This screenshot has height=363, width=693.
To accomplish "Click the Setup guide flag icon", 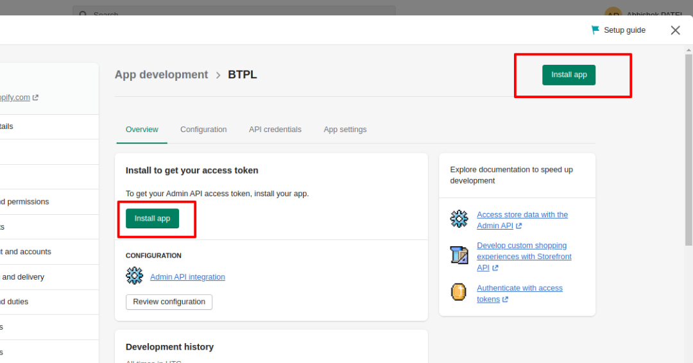I will (595, 30).
